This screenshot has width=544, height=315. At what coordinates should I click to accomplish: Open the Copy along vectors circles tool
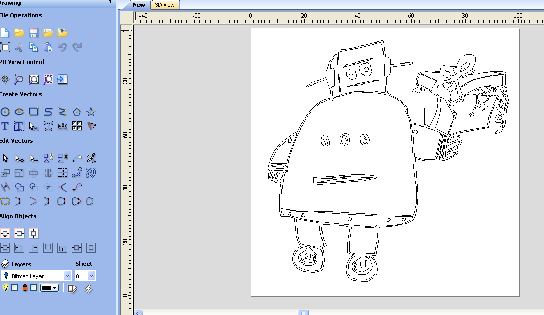77,173
